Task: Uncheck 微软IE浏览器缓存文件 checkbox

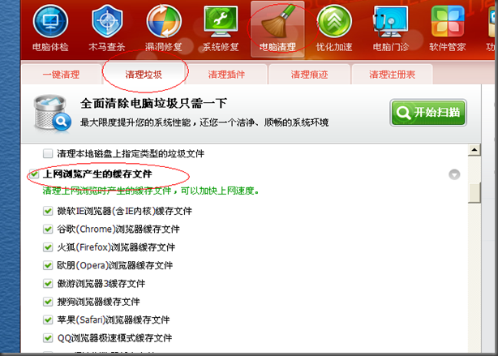Action: 48,211
